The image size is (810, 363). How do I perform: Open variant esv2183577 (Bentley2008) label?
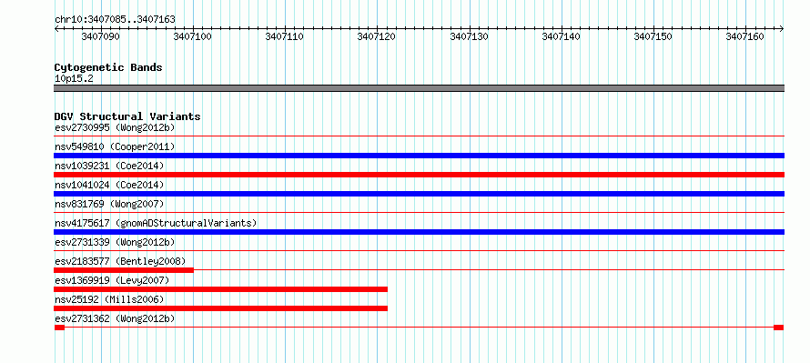click(120, 261)
